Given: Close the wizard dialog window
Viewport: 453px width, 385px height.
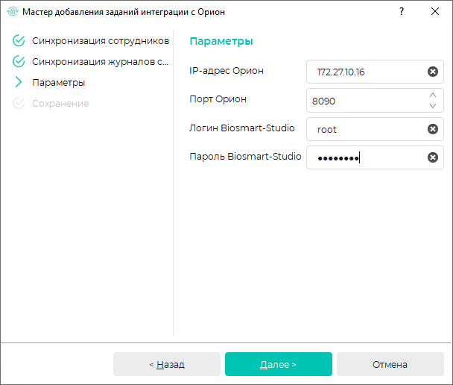Looking at the screenshot, I should tap(435, 12).
